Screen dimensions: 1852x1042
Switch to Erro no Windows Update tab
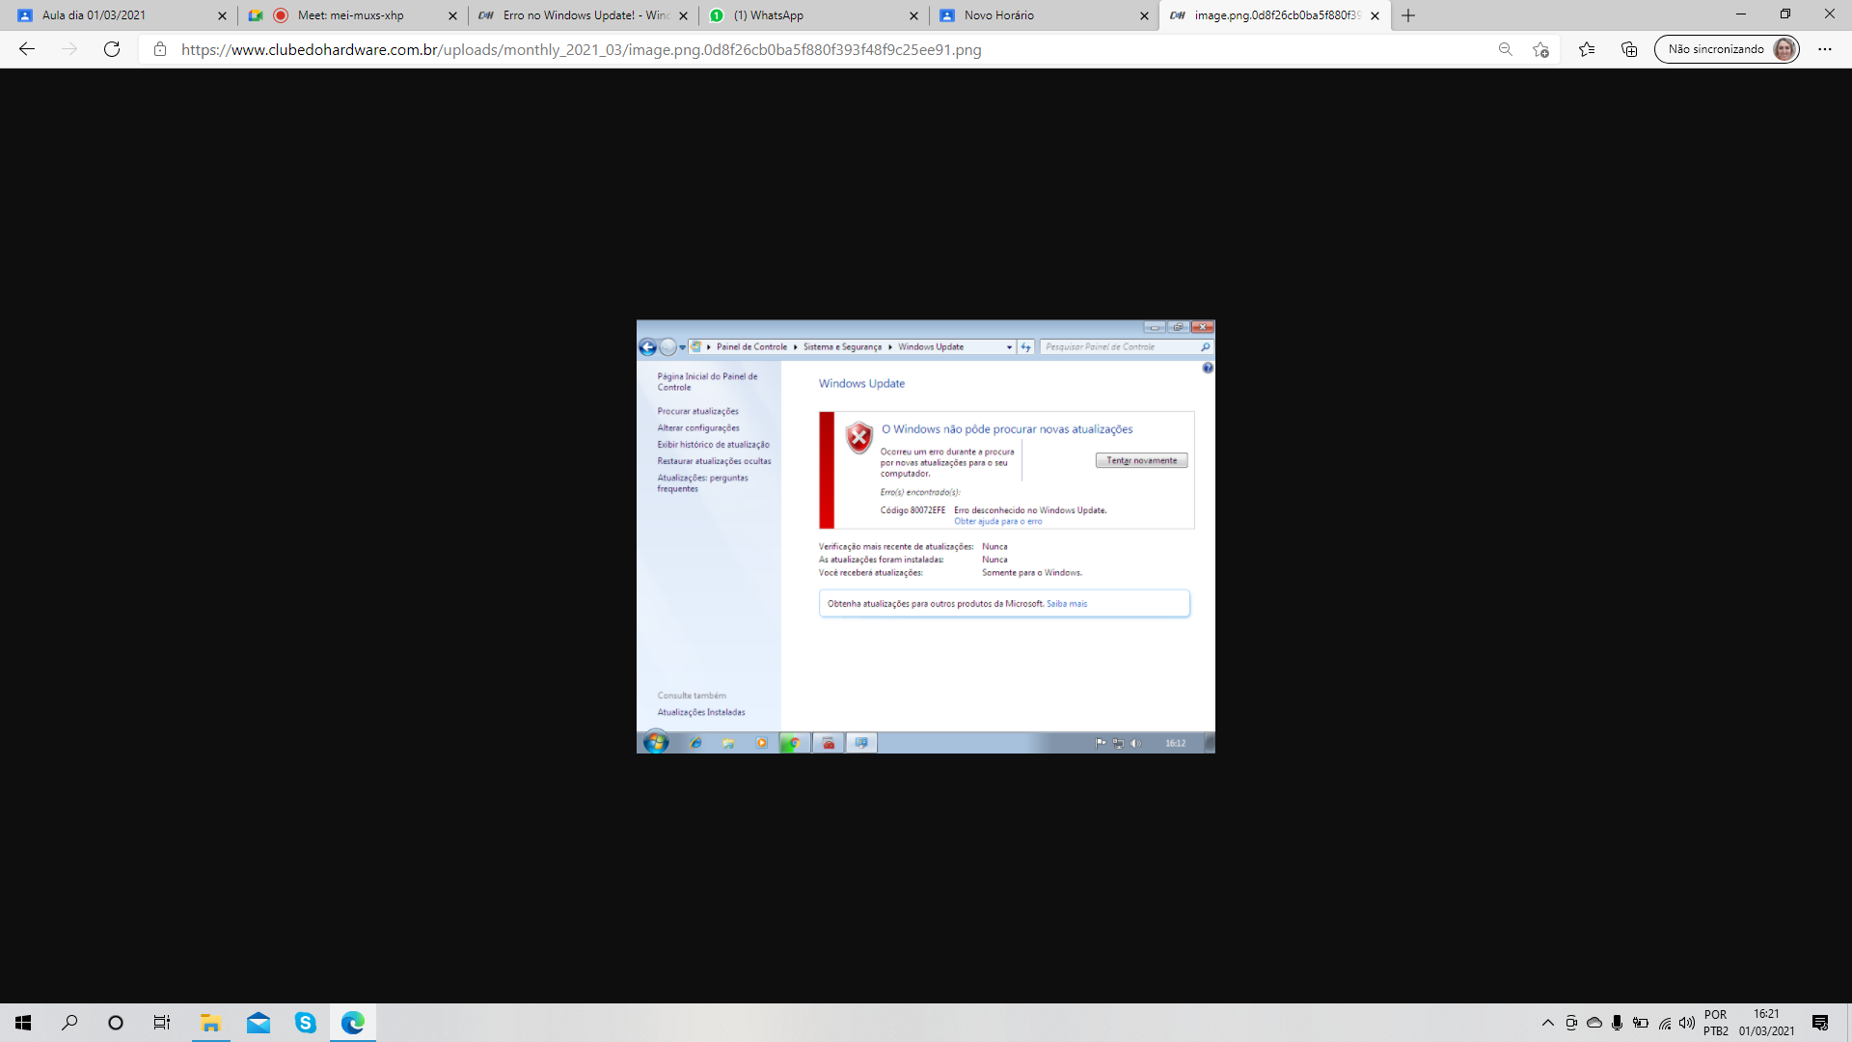(583, 15)
